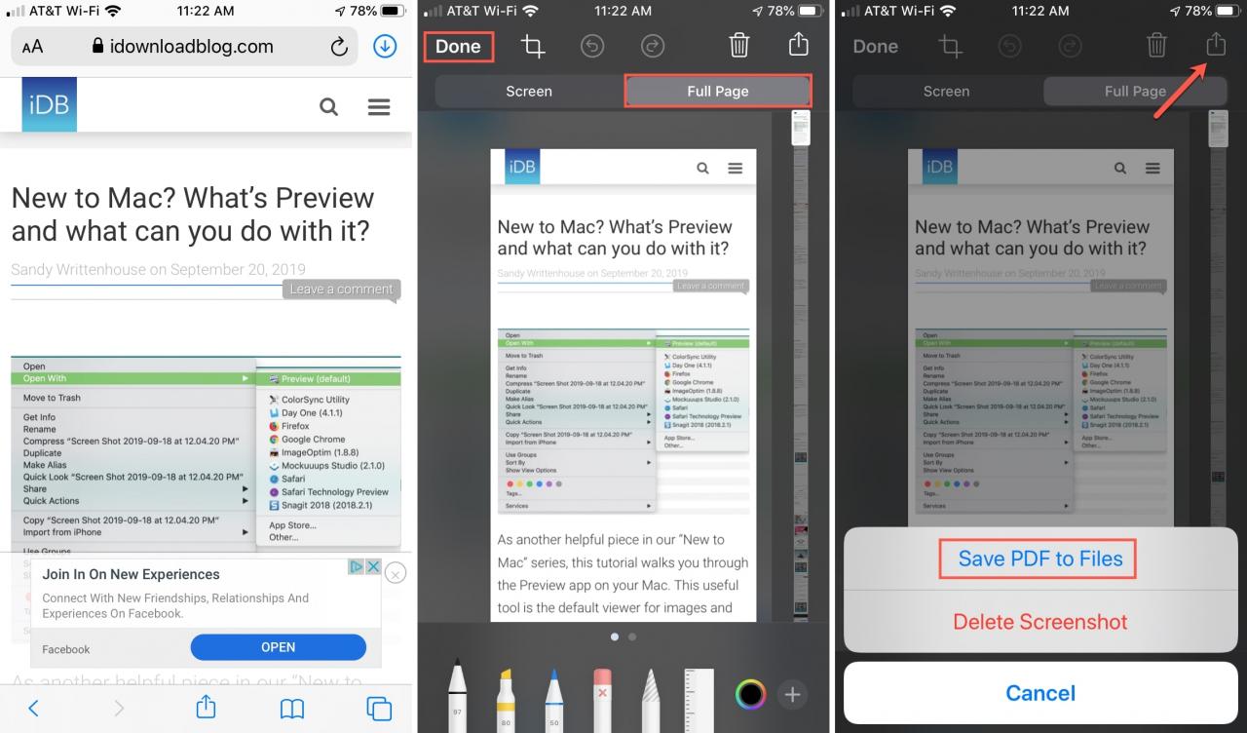Click the full page preview scroll thumbnail
1247x733 pixels.
click(801, 130)
